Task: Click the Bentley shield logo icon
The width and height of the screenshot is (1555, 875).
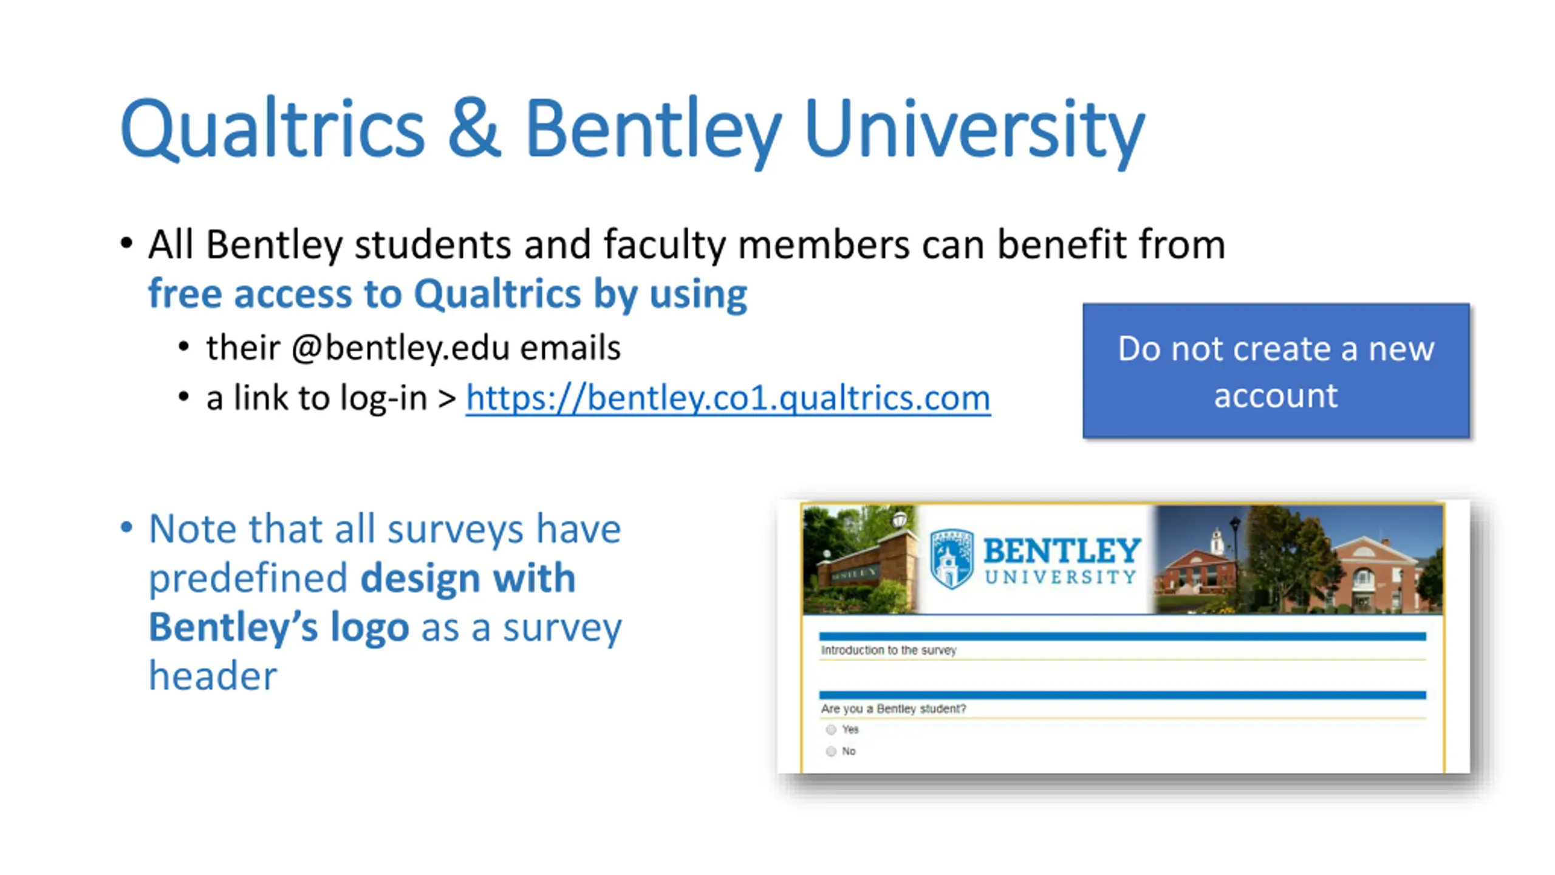Action: (x=952, y=558)
